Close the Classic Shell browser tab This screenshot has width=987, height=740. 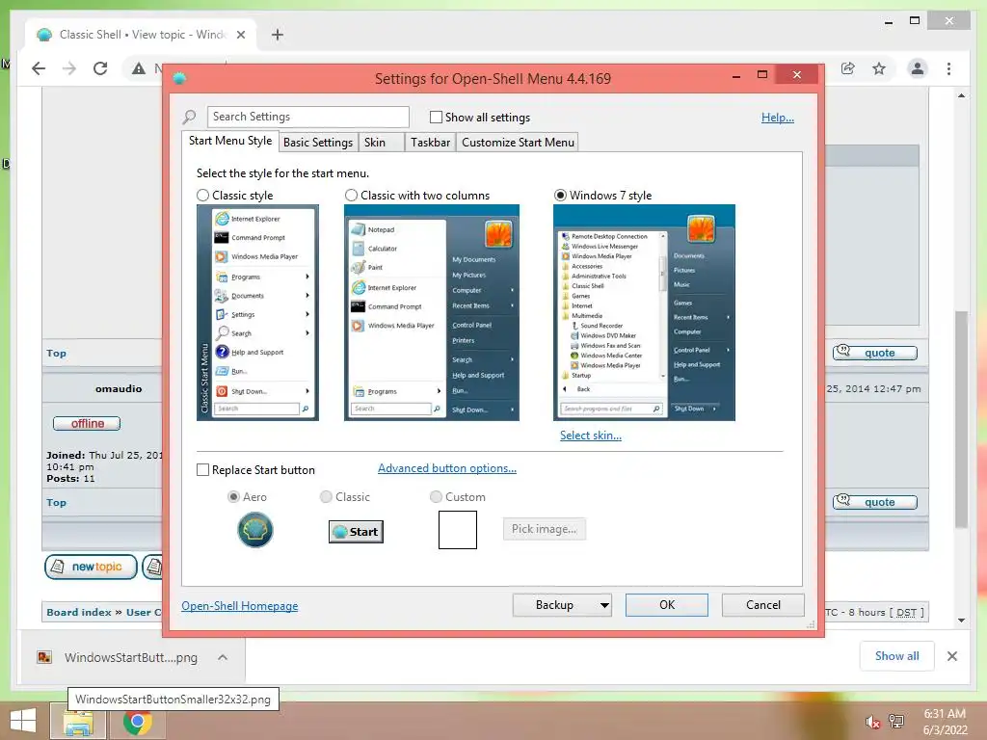[240, 35]
